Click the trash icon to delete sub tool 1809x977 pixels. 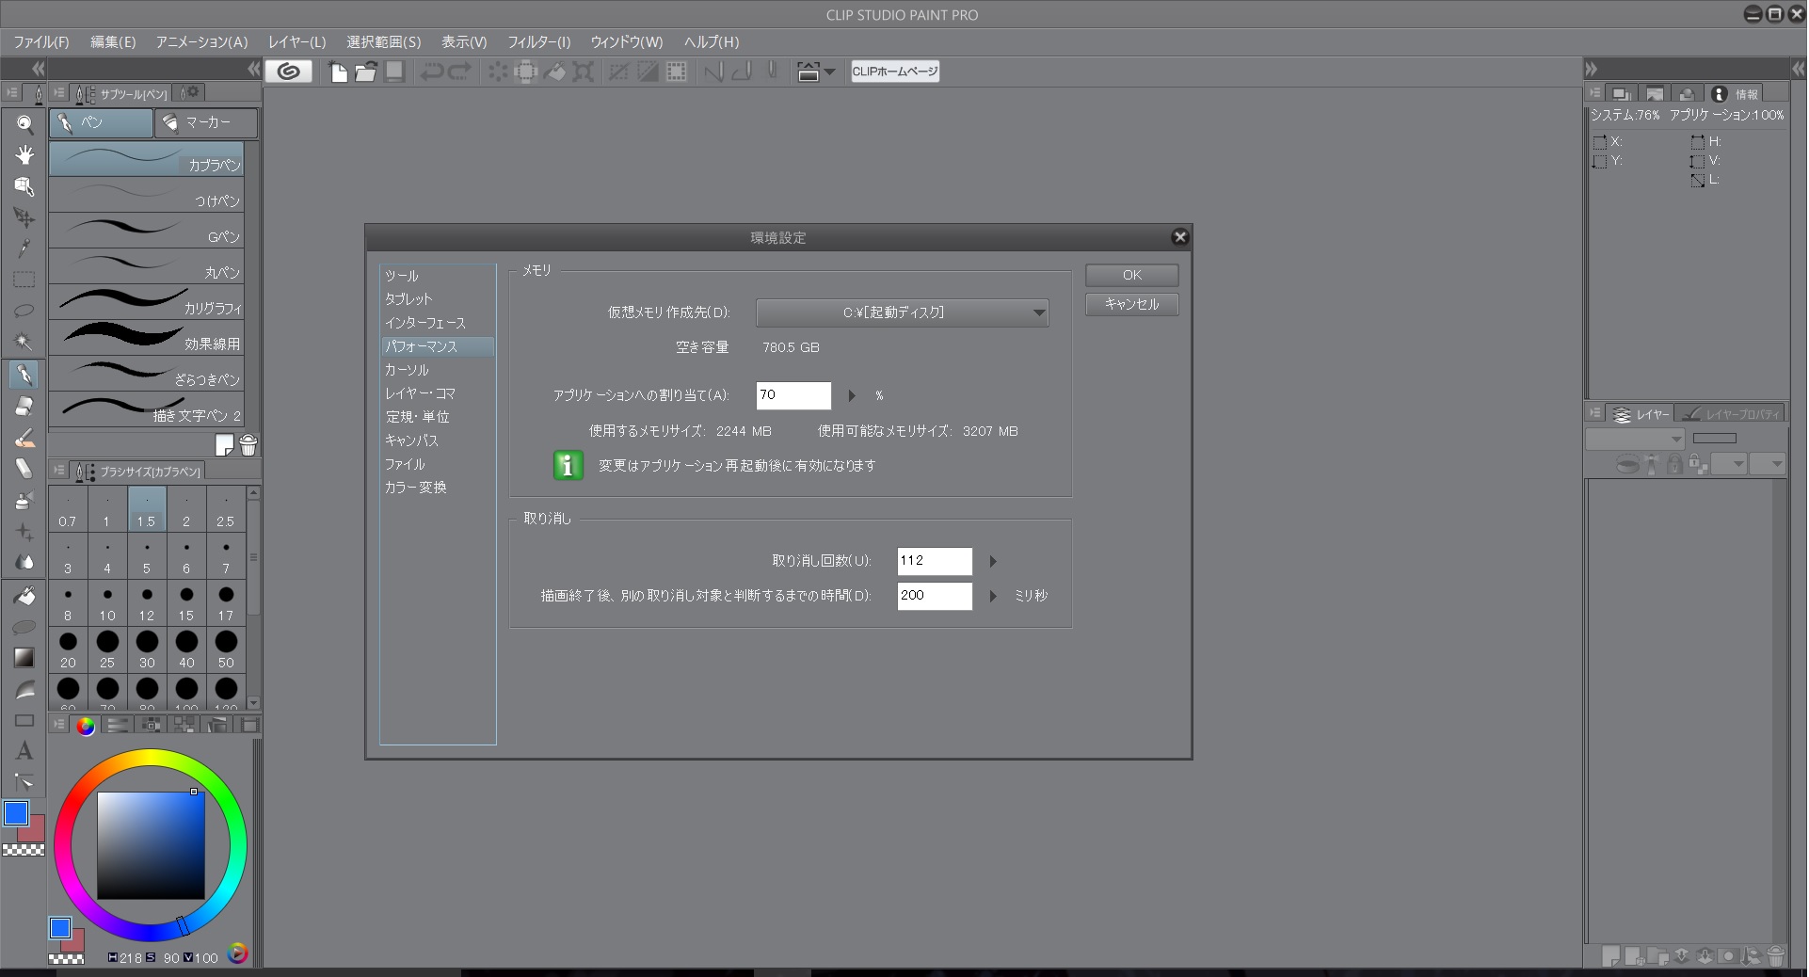[x=248, y=445]
